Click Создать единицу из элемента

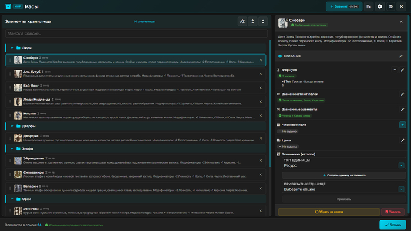point(344,175)
